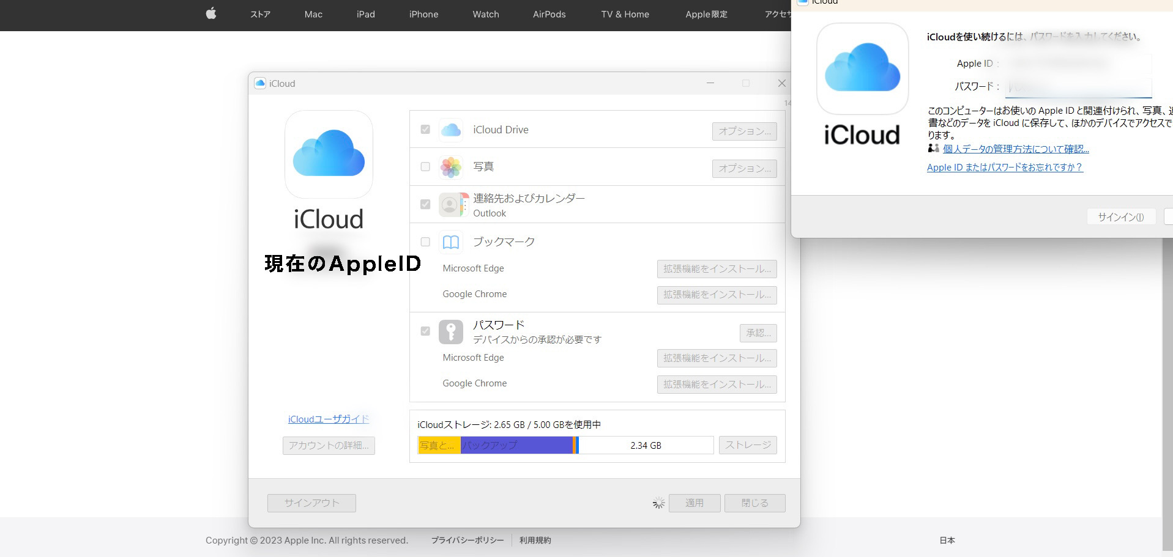Install Microsoft Edge extension for Passwords
Screen dimensions: 1173x557
[x=717, y=358]
